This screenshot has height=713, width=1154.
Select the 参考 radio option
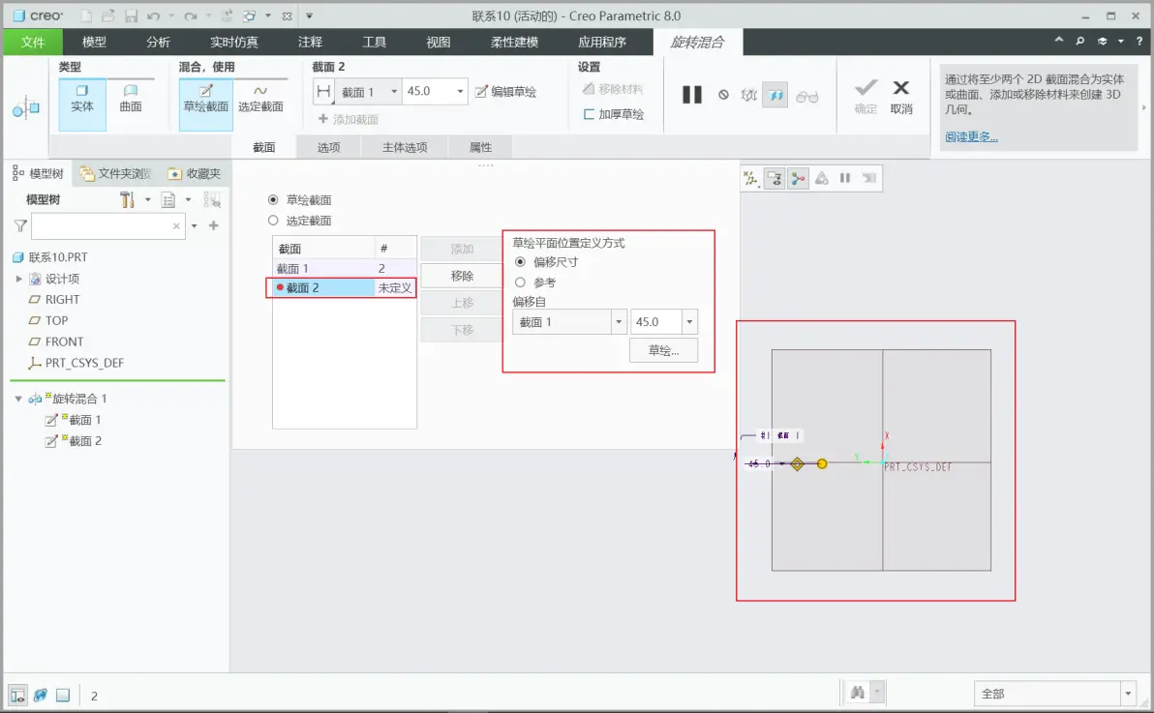[520, 282]
